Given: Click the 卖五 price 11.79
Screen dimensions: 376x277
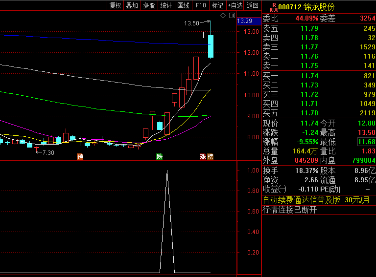Looking at the screenshot, I should pos(309,28).
